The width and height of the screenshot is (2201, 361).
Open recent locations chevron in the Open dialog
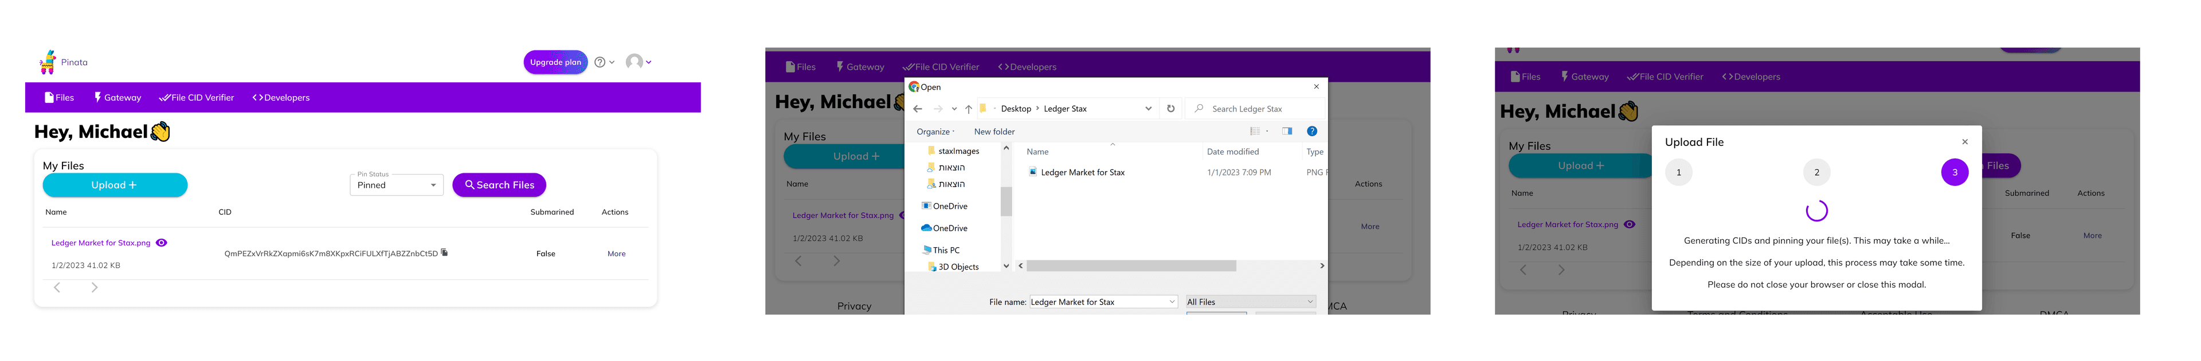point(954,109)
